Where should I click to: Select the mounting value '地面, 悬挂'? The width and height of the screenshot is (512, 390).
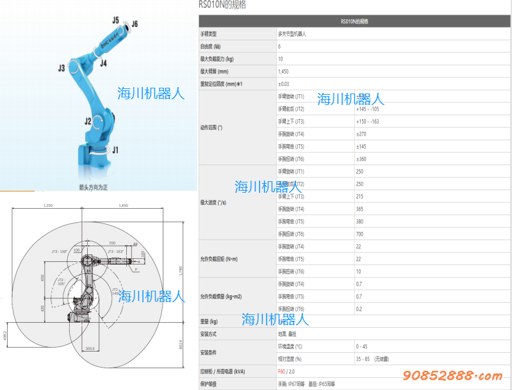287,334
